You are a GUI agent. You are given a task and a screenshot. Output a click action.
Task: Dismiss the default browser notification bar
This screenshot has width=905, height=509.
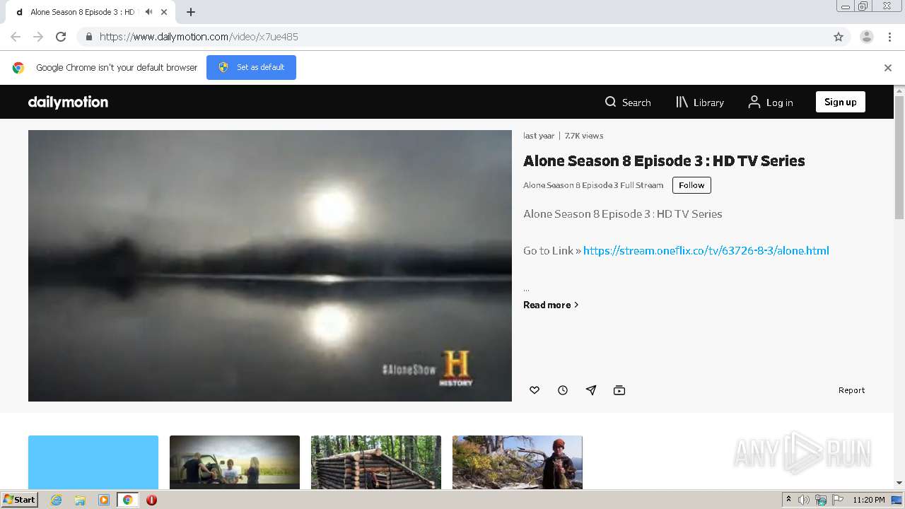[888, 68]
